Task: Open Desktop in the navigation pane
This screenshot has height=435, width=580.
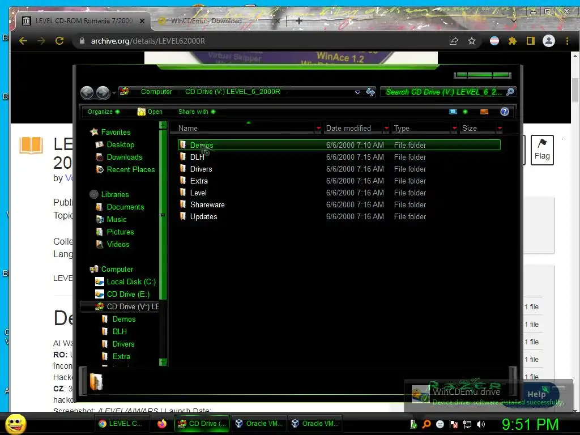Action: 115,144
